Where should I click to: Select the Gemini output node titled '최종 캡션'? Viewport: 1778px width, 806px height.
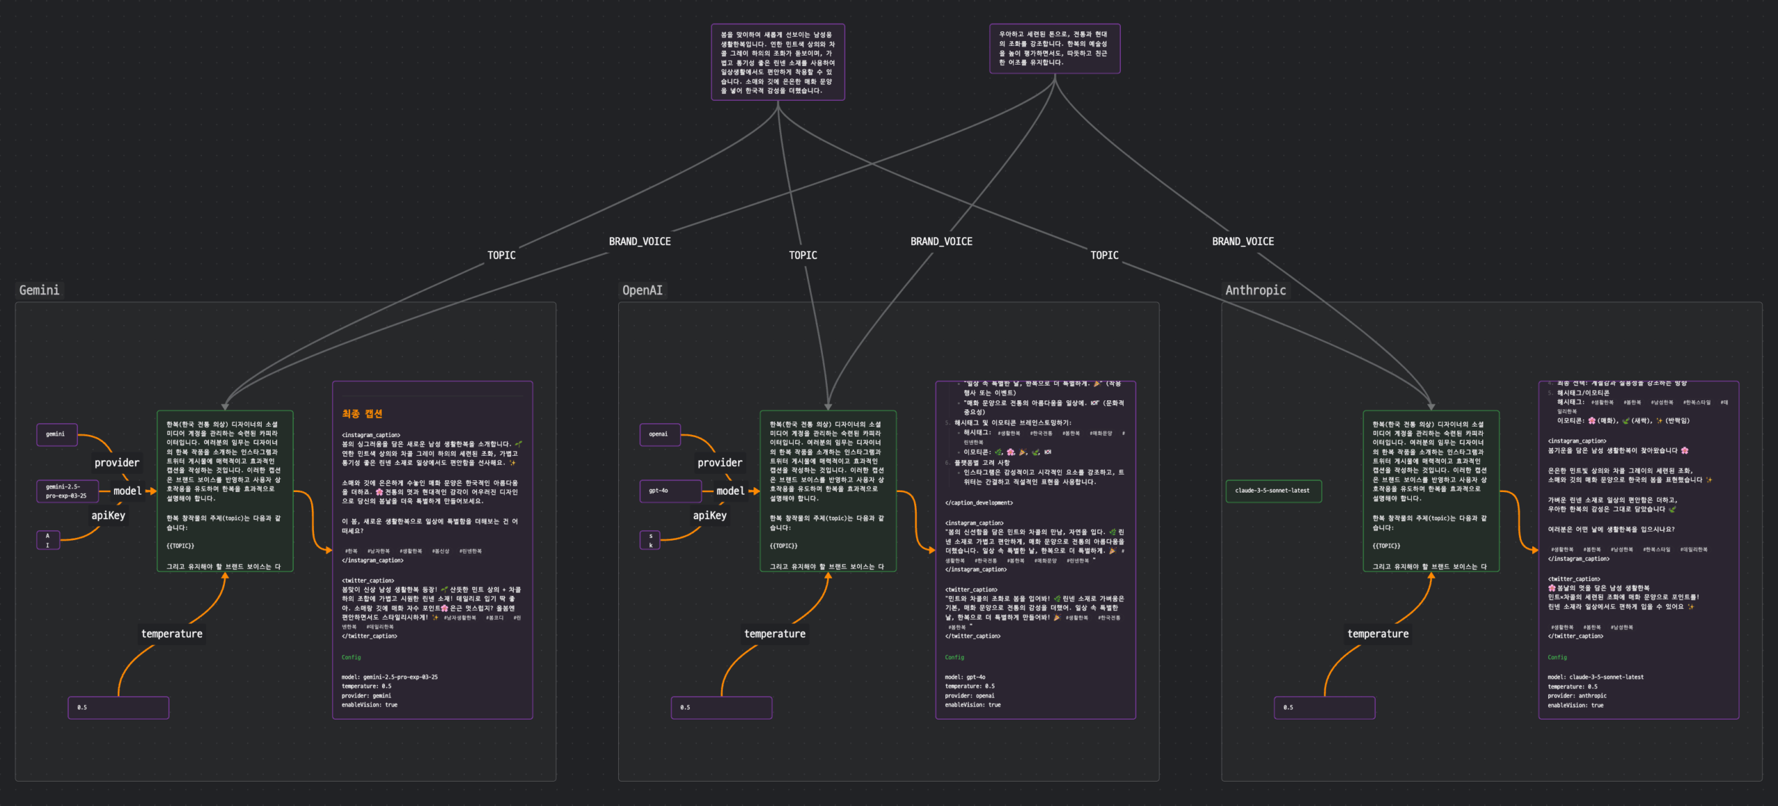tap(433, 550)
